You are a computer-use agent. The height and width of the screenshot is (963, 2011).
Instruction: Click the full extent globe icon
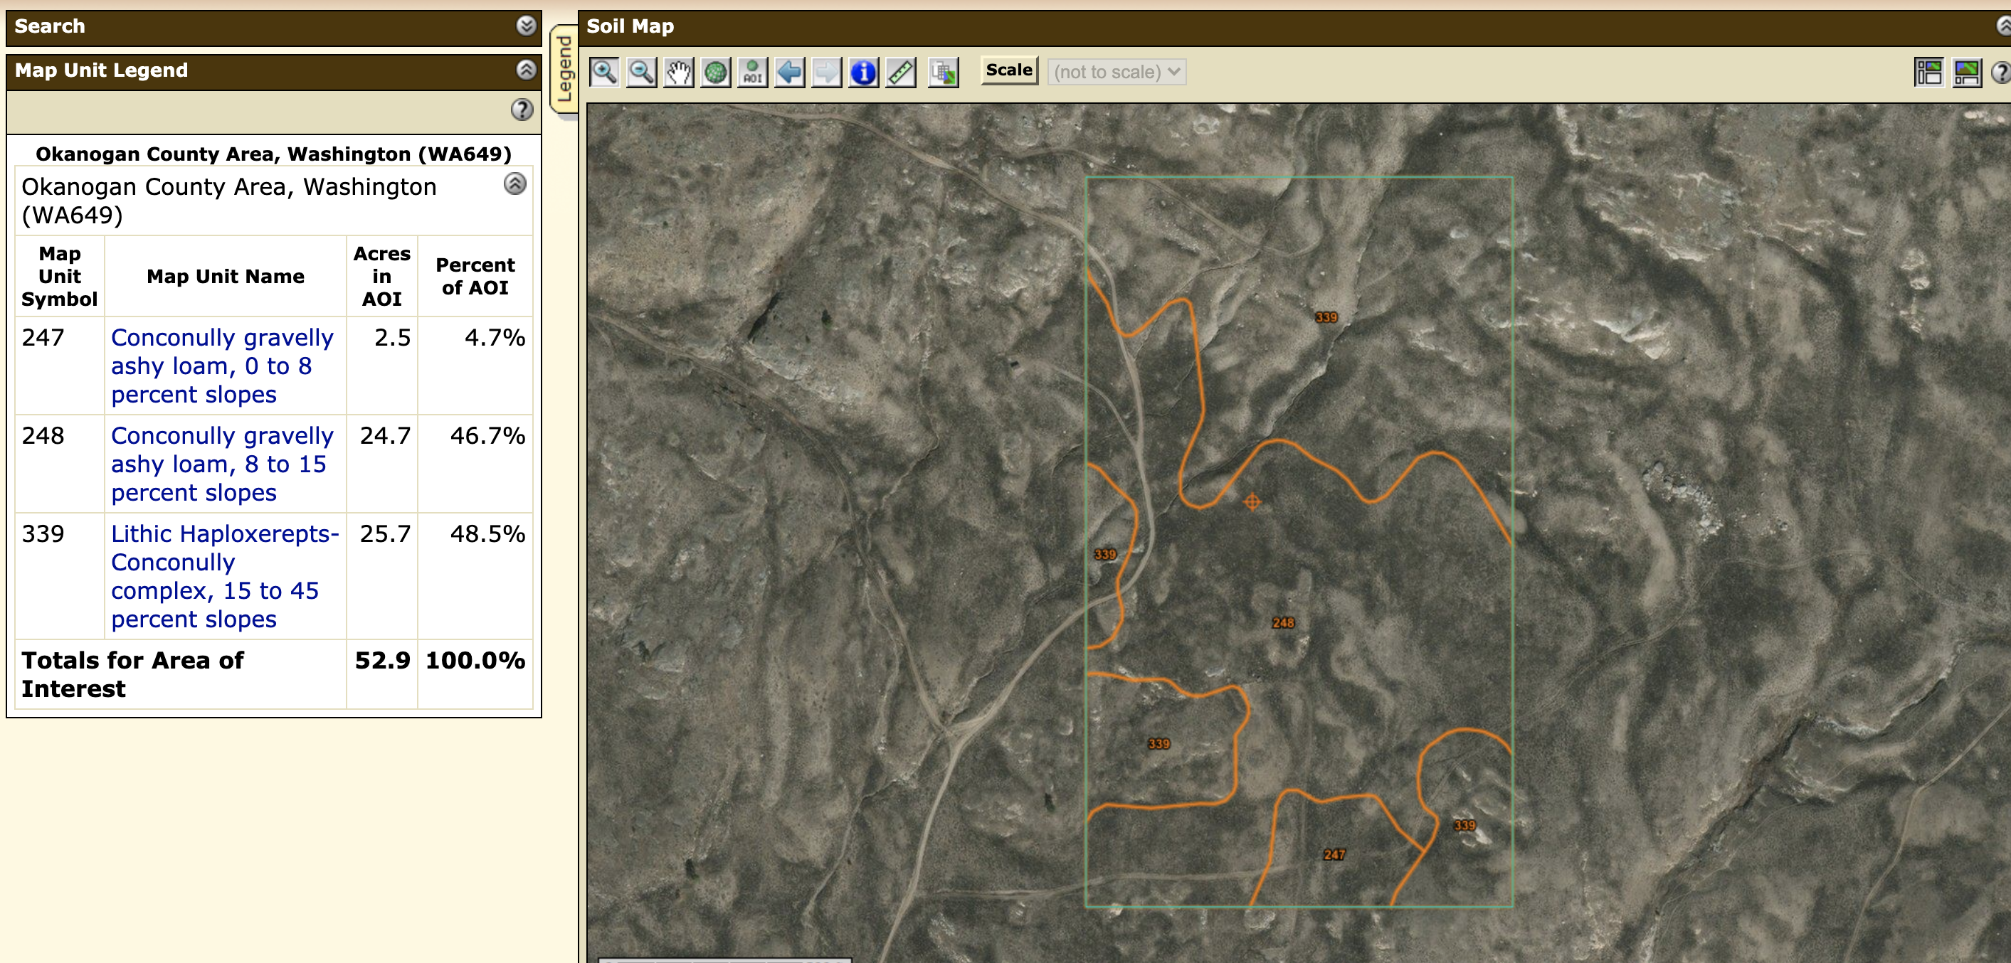[715, 73]
